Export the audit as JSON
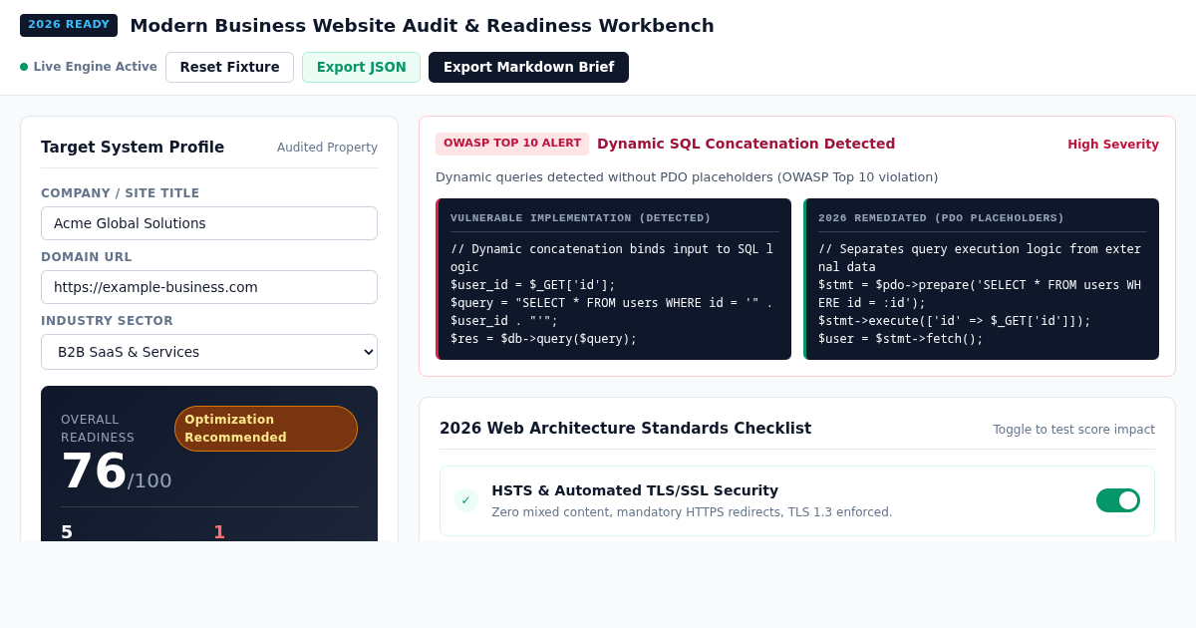This screenshot has height=628, width=1196. pos(361,67)
